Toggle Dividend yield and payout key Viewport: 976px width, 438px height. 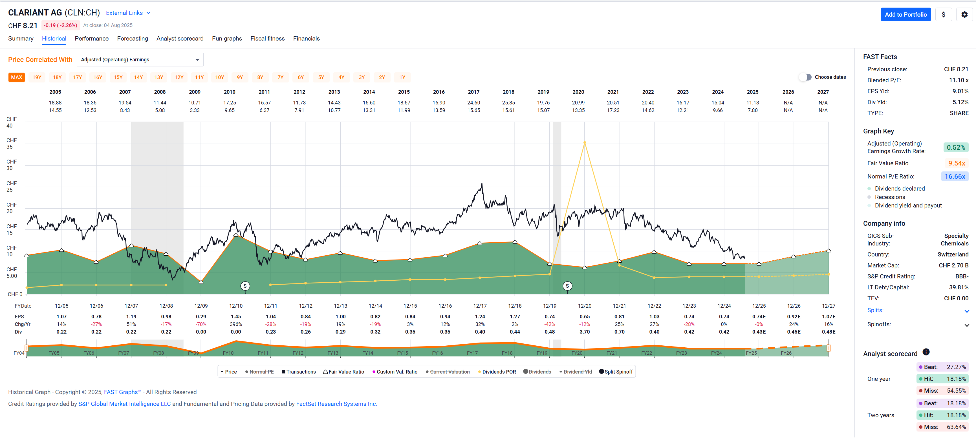[x=904, y=205]
